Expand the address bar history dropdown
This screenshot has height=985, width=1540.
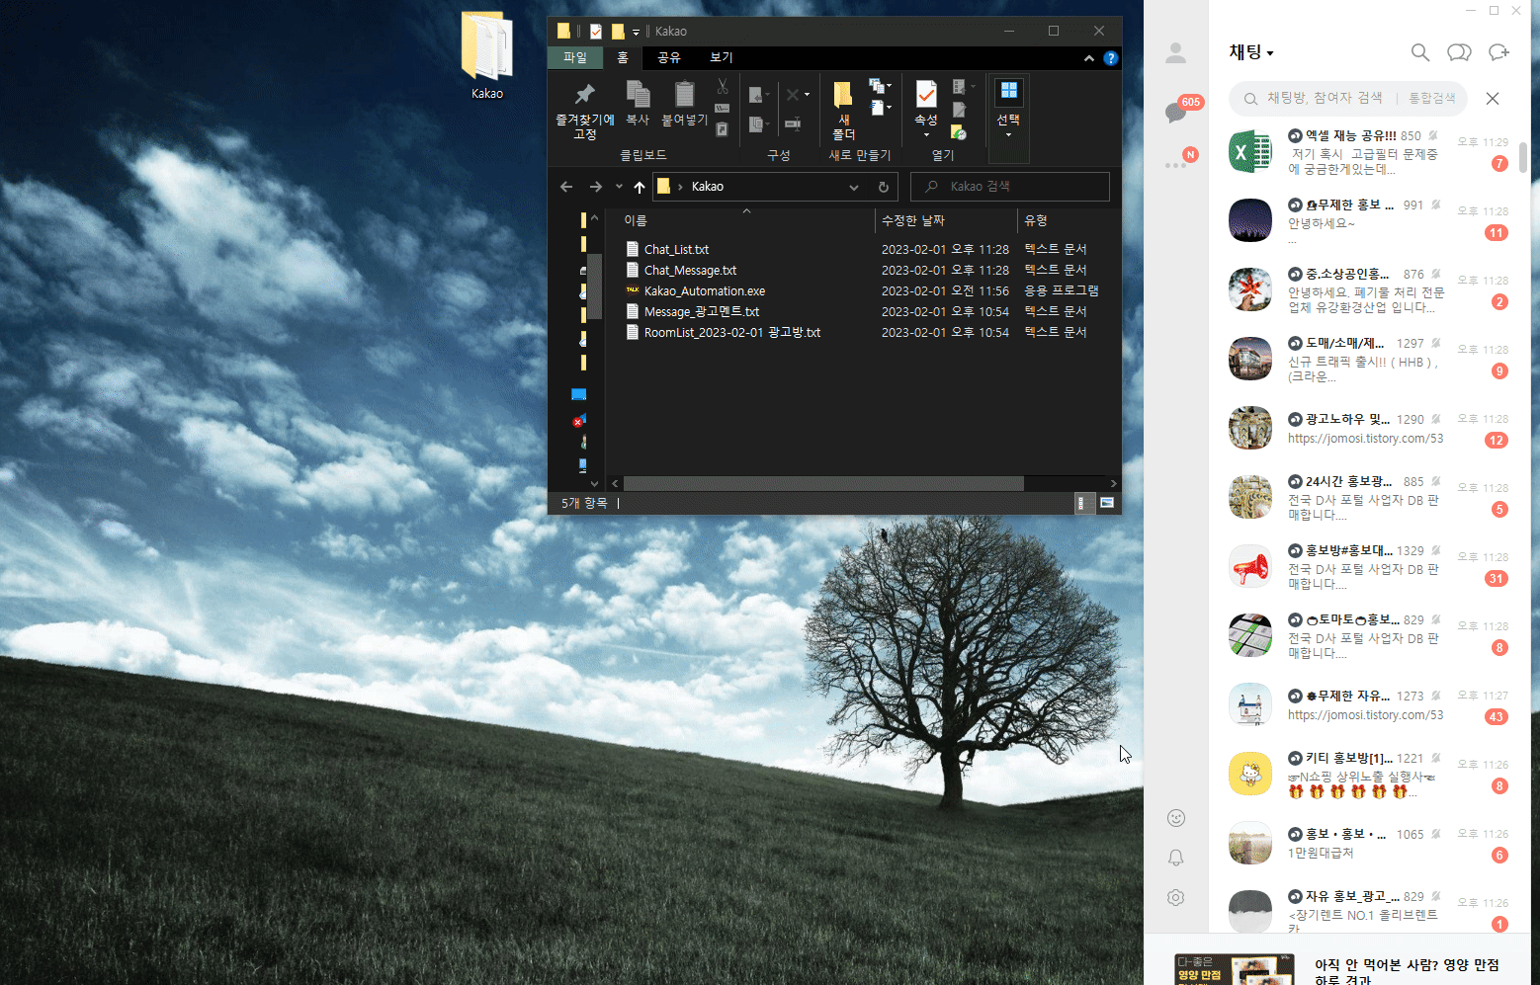click(854, 187)
